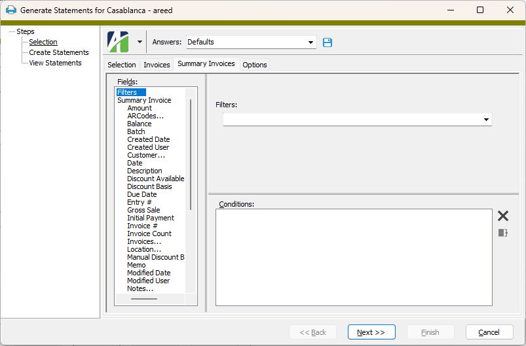Image resolution: width=526 pixels, height=346 pixels.
Task: Open the Options tab
Action: tap(255, 65)
